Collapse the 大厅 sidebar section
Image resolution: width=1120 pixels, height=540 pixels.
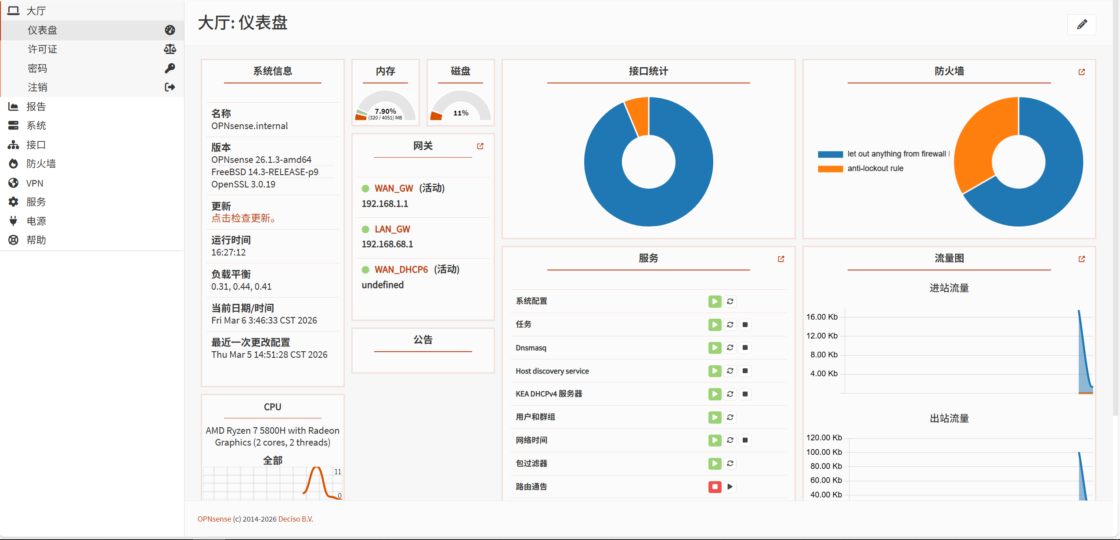(x=36, y=11)
